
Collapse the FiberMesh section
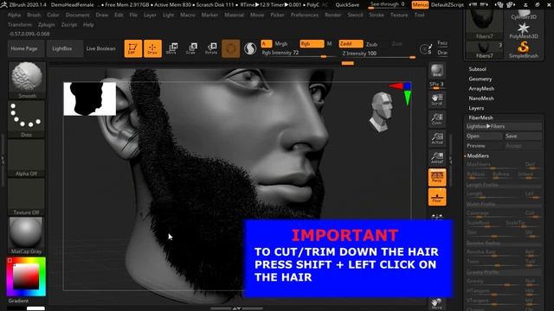[x=480, y=117]
